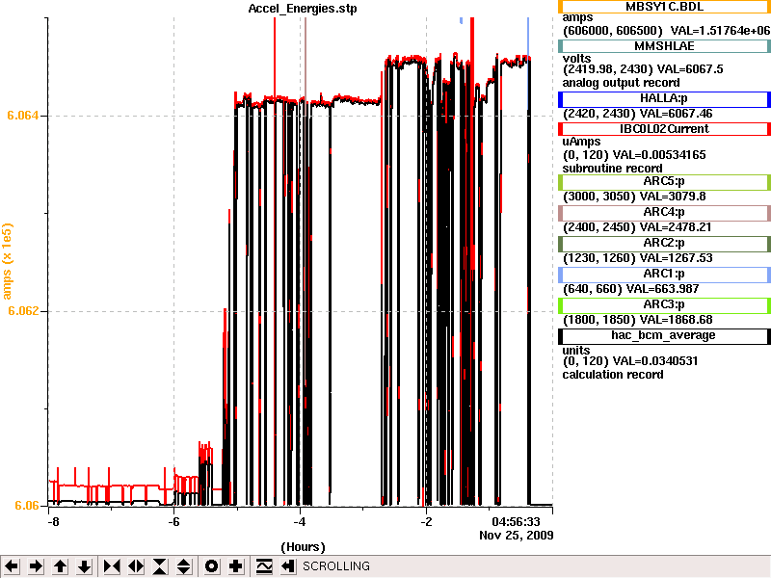The image size is (771, 578).
Task: Toggle the waveform display mode icon
Action: [264, 566]
